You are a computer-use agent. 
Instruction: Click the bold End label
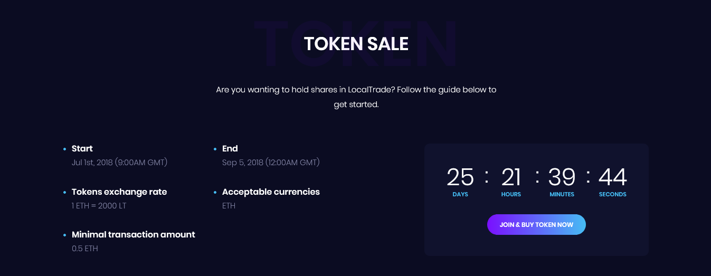(x=230, y=149)
